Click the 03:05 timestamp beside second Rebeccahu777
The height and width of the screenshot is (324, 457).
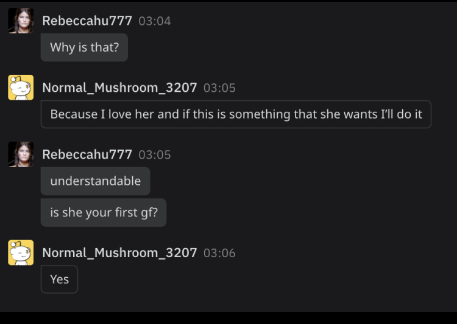(x=155, y=155)
